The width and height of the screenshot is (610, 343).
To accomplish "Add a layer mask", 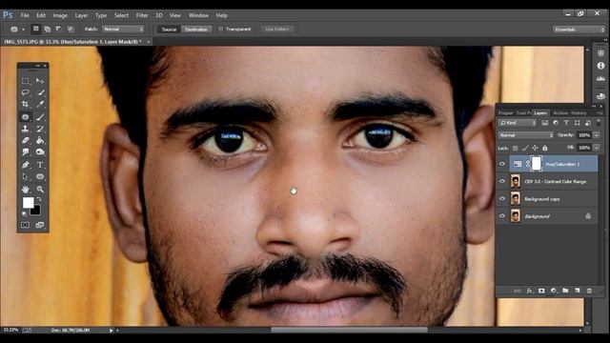I will tap(541, 291).
